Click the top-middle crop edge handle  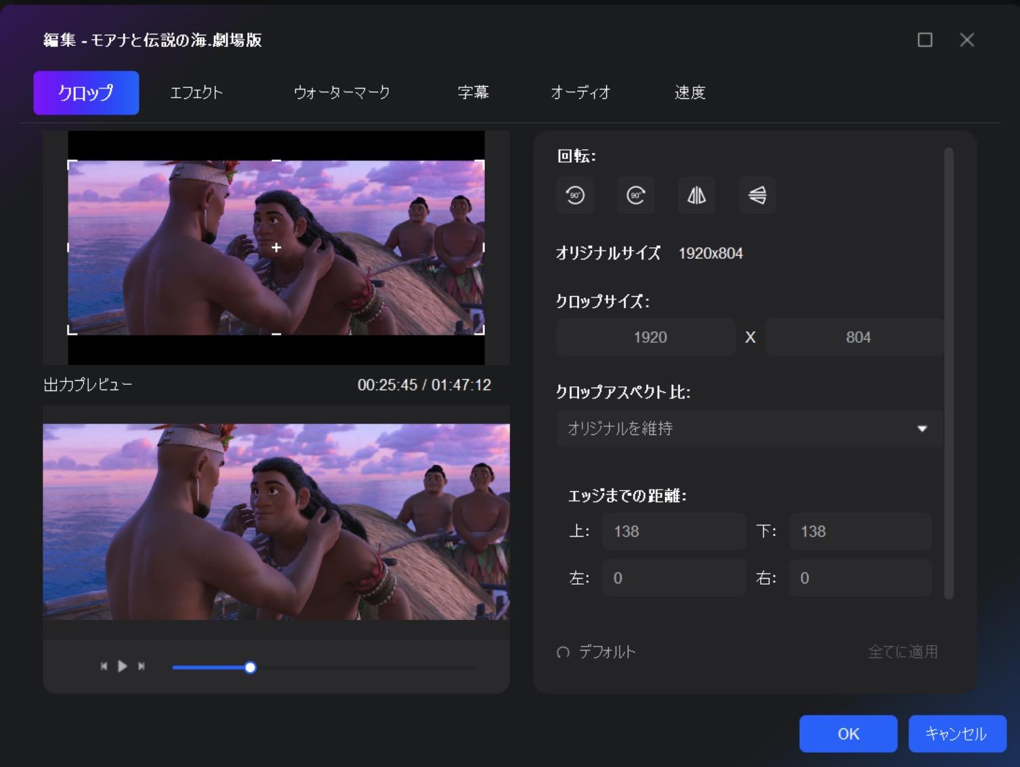tap(276, 161)
